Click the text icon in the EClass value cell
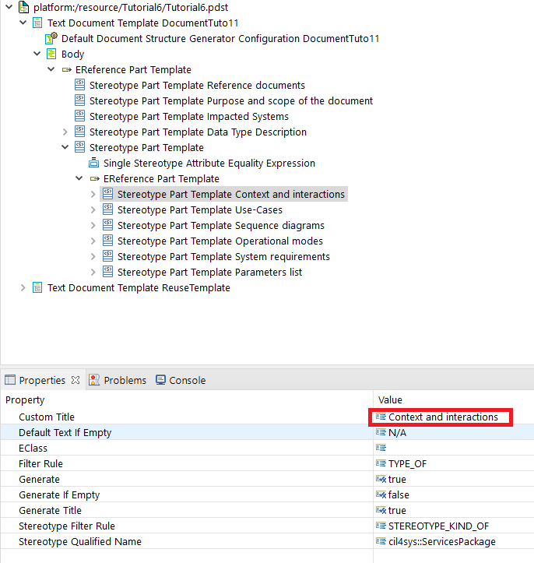Image resolution: width=534 pixels, height=563 pixels. point(381,448)
